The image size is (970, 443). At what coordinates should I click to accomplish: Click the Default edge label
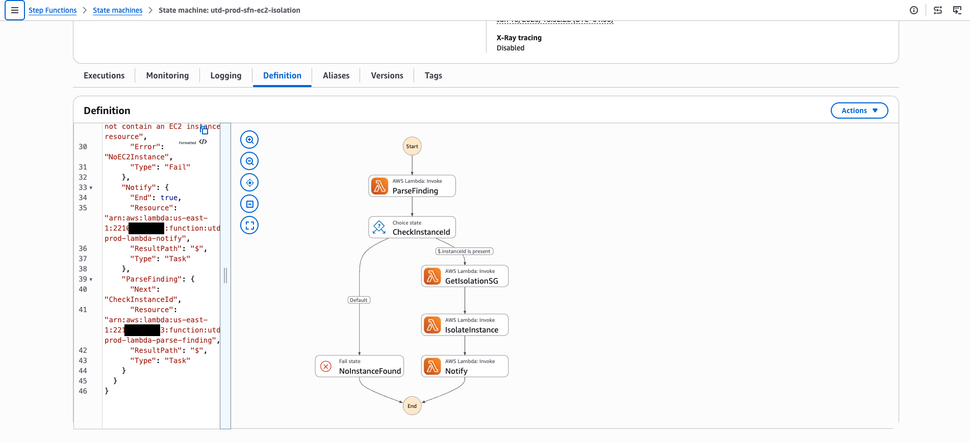coord(359,300)
